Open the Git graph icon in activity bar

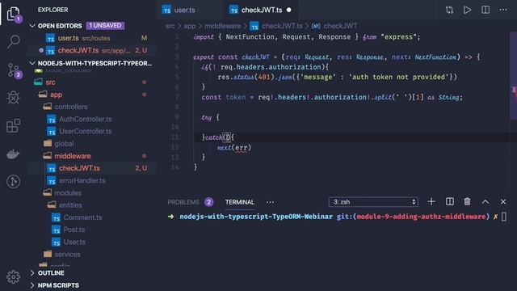click(x=13, y=181)
